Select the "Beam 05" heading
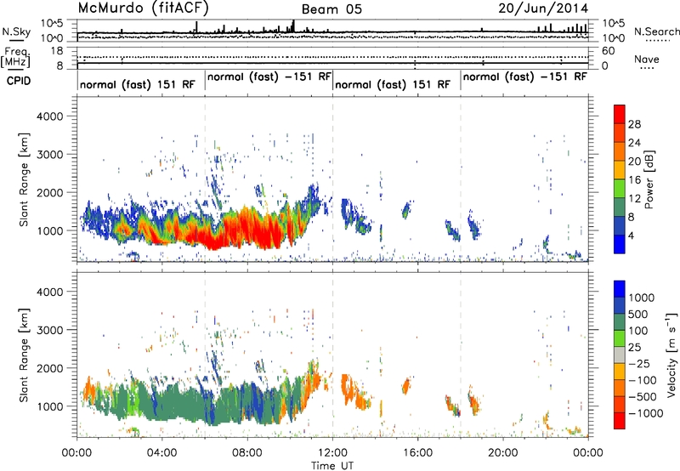 pos(331,9)
